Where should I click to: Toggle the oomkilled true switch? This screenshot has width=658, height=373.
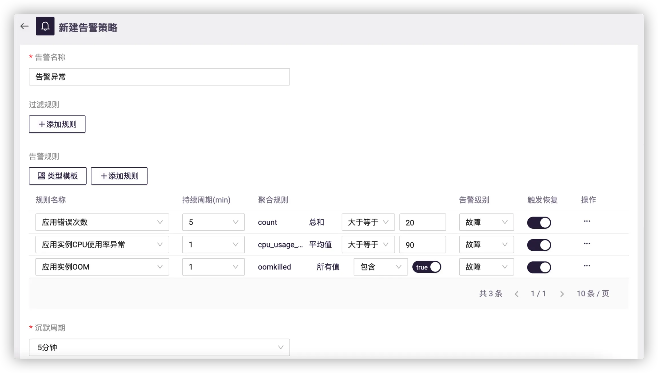pyautogui.click(x=427, y=267)
